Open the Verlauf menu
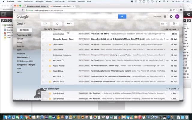Viewport: 192px width, 120px height. coord(49,1)
